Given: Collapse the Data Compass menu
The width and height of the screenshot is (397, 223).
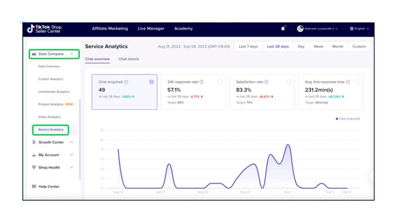Looking at the screenshot, I should point(72,54).
